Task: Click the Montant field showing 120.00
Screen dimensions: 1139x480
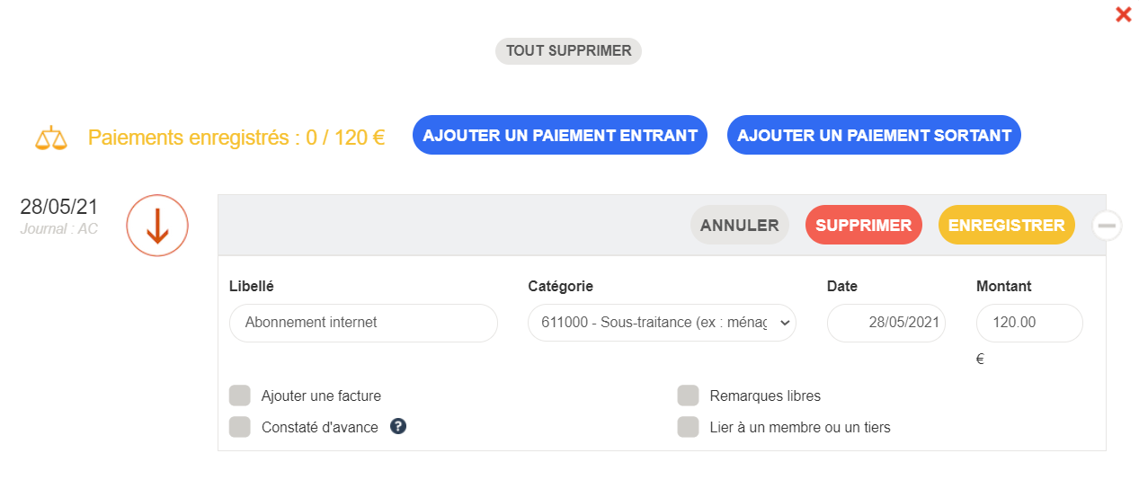Action: pos(1029,323)
